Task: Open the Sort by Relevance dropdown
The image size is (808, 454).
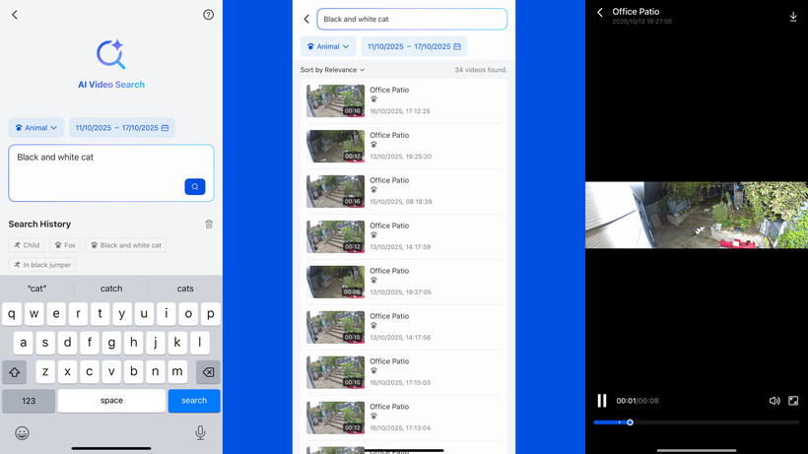Action: (332, 70)
